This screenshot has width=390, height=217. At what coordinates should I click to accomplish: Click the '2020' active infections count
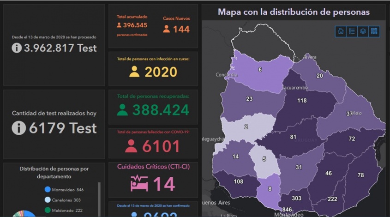161,72
